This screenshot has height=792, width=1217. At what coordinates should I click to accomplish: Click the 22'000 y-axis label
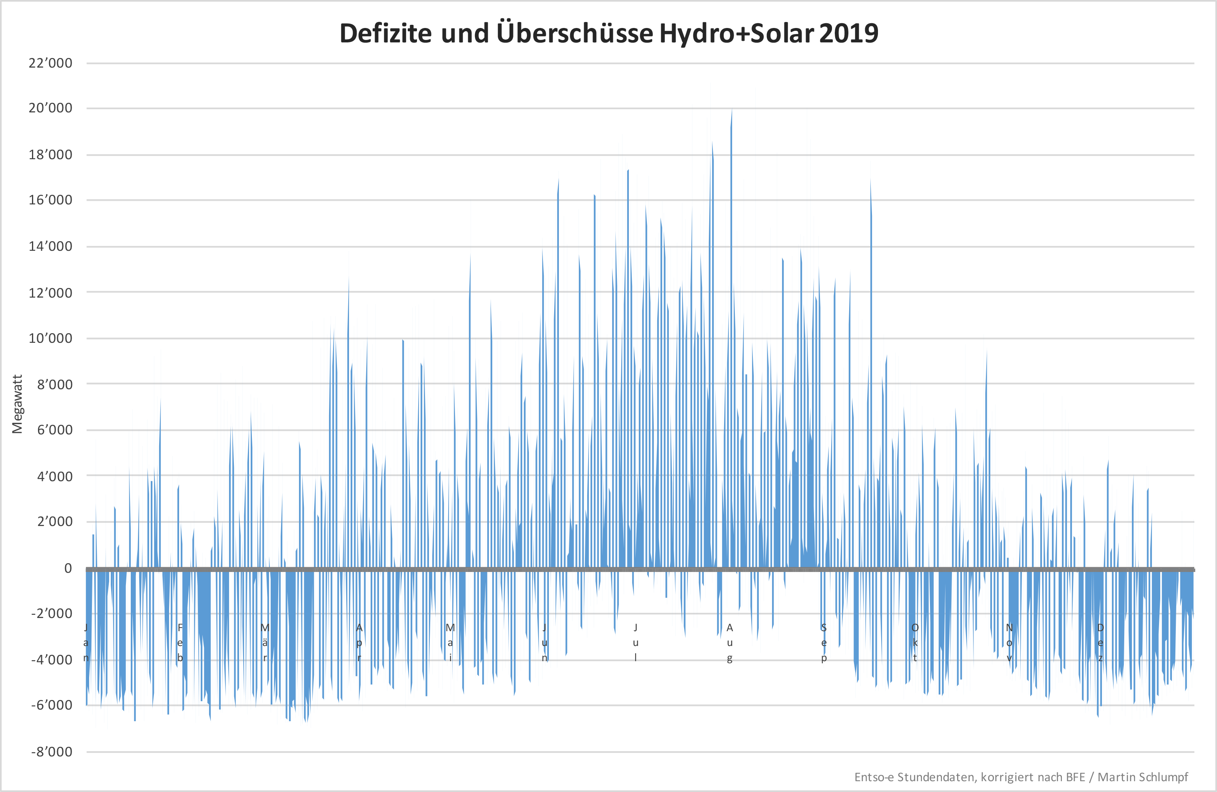pos(50,63)
